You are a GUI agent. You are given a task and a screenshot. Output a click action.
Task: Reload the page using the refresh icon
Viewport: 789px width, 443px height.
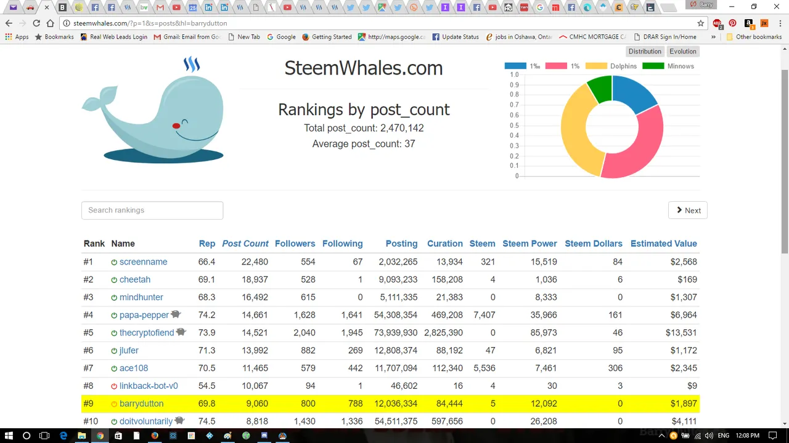pyautogui.click(x=36, y=23)
